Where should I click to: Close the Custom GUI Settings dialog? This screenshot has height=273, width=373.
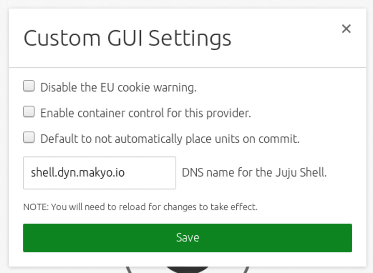tap(346, 29)
